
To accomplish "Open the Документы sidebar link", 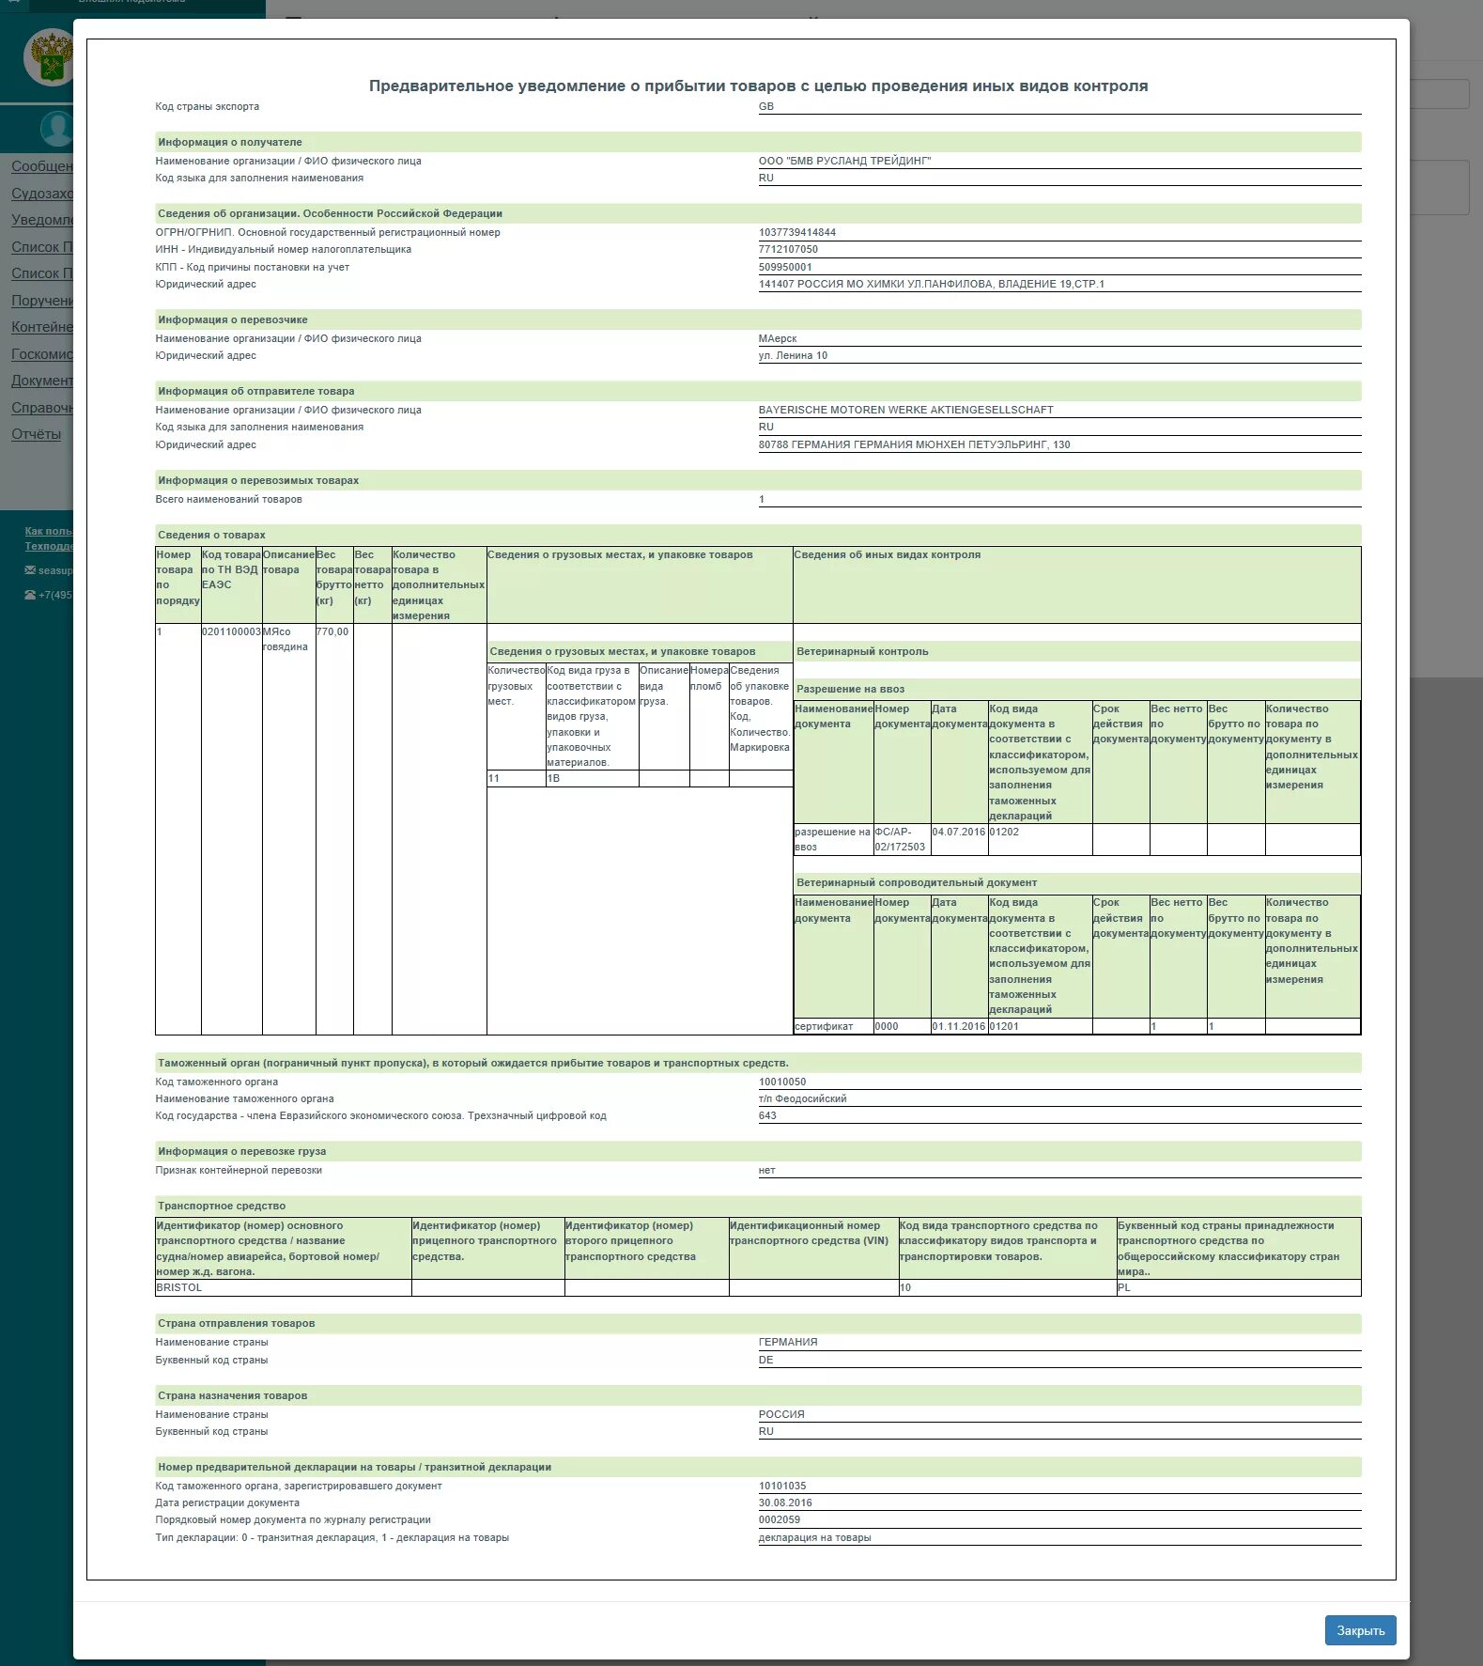I will [41, 381].
